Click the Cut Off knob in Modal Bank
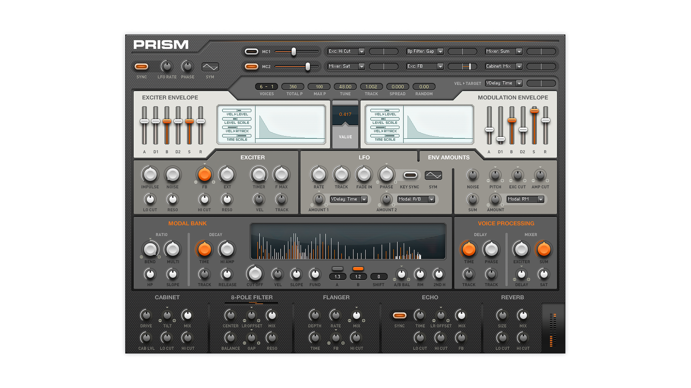The height and width of the screenshot is (388, 691). pyautogui.click(x=254, y=274)
